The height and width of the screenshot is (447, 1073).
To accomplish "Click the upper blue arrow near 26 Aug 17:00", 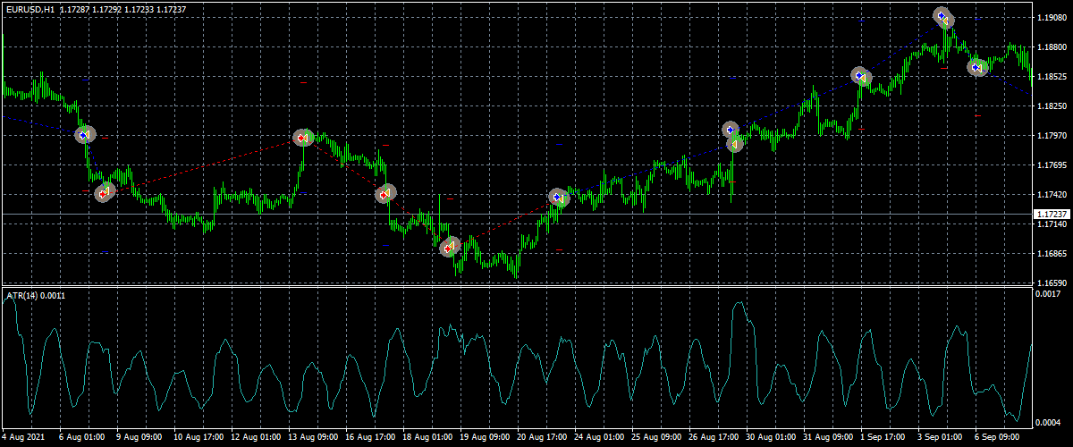I will coord(731,130).
